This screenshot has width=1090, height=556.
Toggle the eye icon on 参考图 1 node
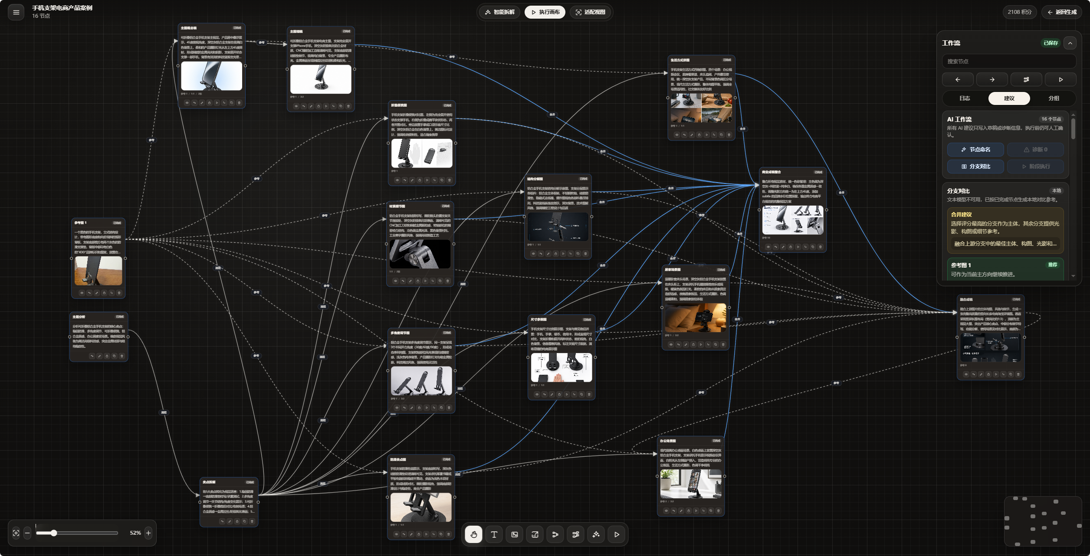coord(82,293)
